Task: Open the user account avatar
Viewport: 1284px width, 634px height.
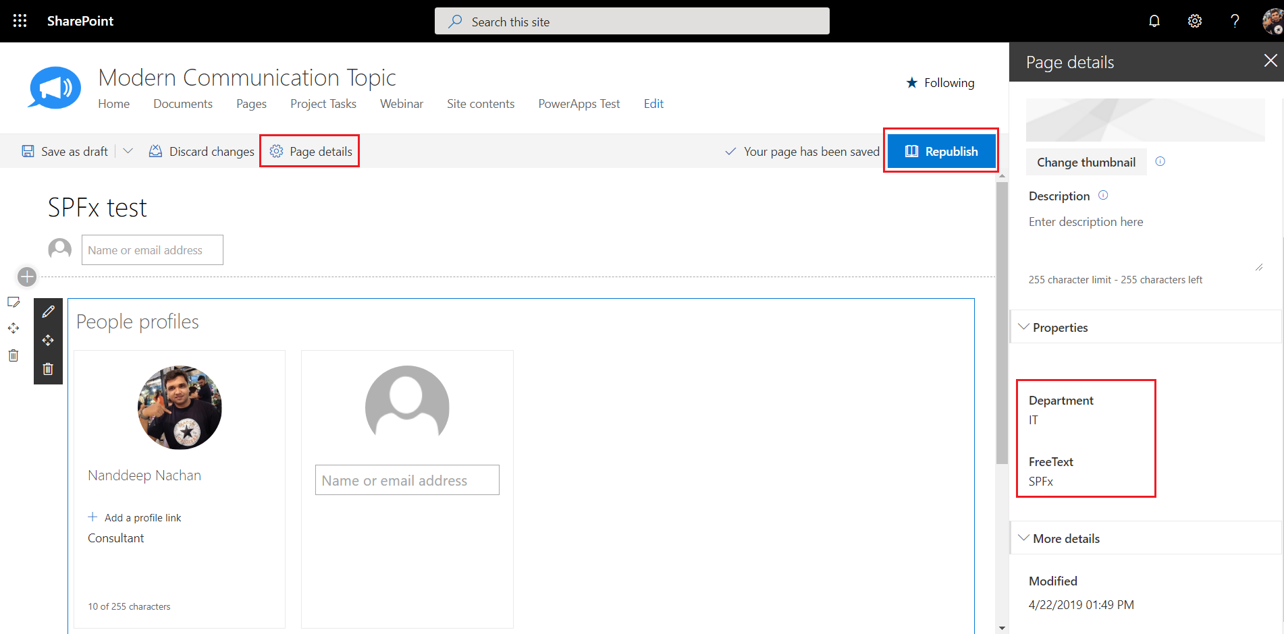Action: (x=1273, y=21)
